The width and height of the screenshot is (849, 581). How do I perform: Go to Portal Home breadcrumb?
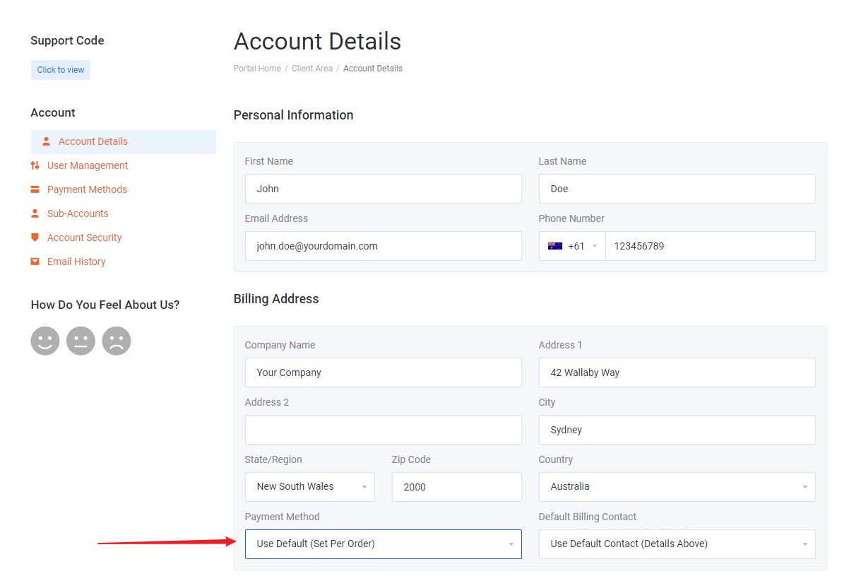(257, 69)
